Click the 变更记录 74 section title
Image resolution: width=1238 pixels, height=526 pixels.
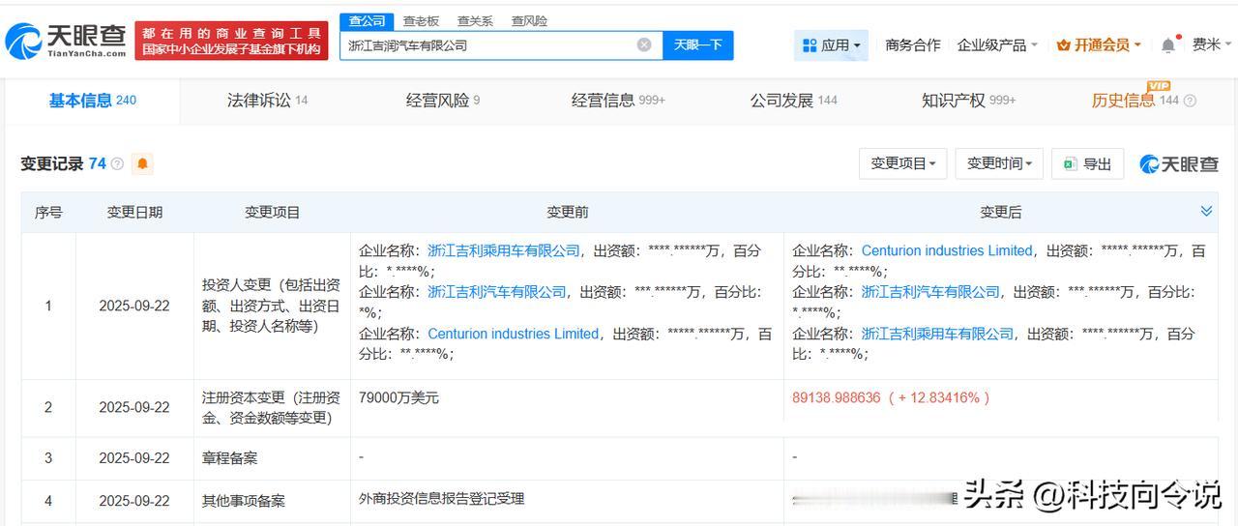[63, 163]
